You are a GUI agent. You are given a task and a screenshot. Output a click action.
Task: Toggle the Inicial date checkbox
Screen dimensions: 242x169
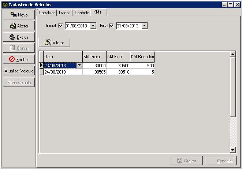pos(60,26)
